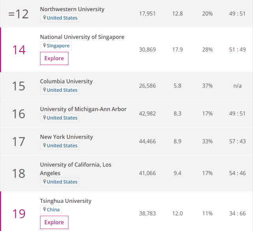Image resolution: width=253 pixels, height=231 pixels.
Task: Click the pin icon under University of California, Los Angeles
Action: (45, 181)
